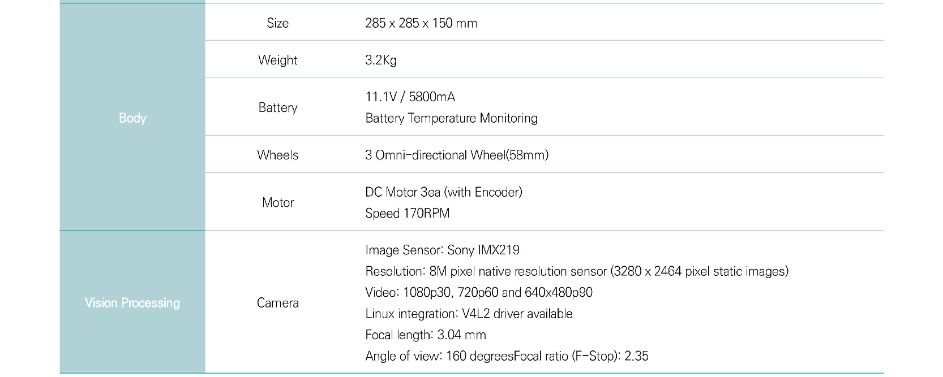Select the Camera row label
Screen dimensions: 943x377
click(278, 303)
